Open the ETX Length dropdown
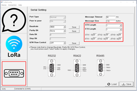Image resolution: width=137 pixels, height=91 pixels. click(121, 29)
